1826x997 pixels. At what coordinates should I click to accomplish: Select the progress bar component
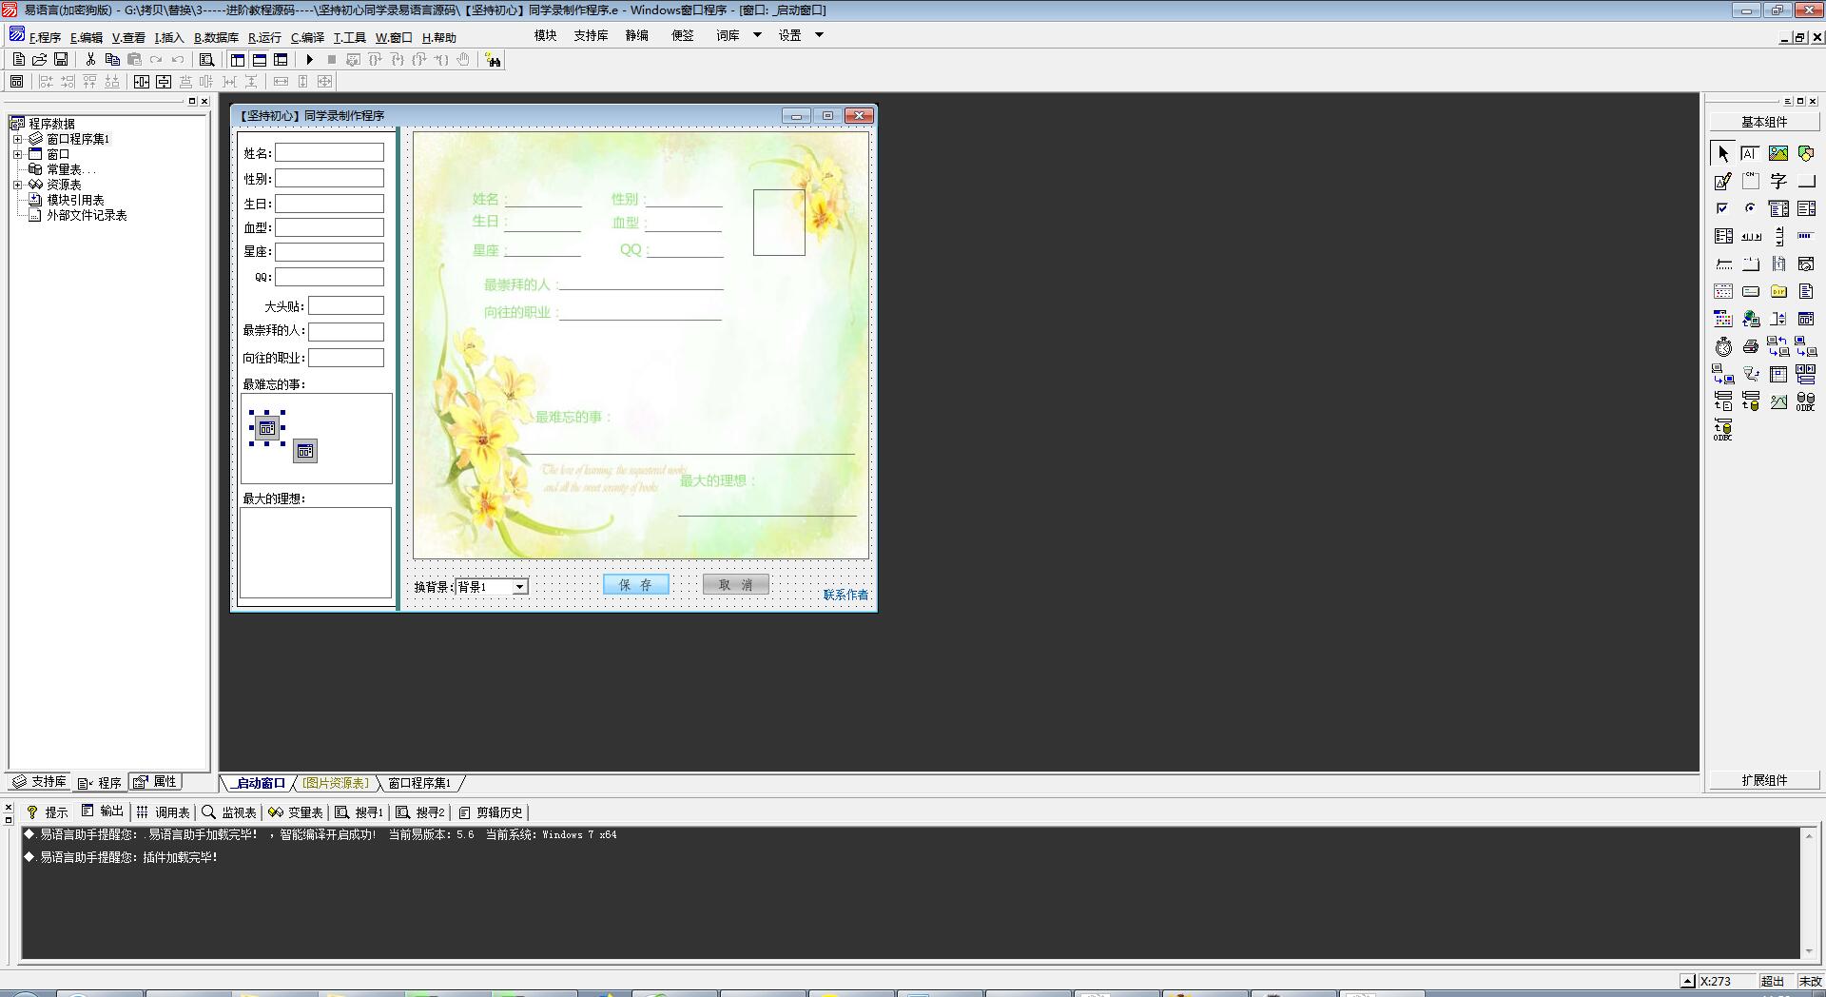(1805, 236)
